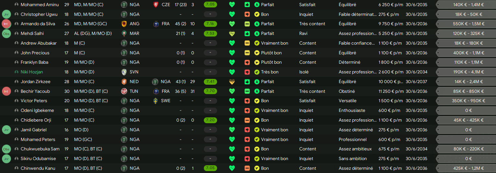
Task: Click the heart condition icon in Jordan Zirkzee's row
Action: [x=232, y=82]
